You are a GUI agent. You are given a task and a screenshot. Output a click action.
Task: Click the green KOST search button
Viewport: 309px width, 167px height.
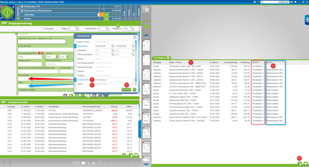(126, 90)
